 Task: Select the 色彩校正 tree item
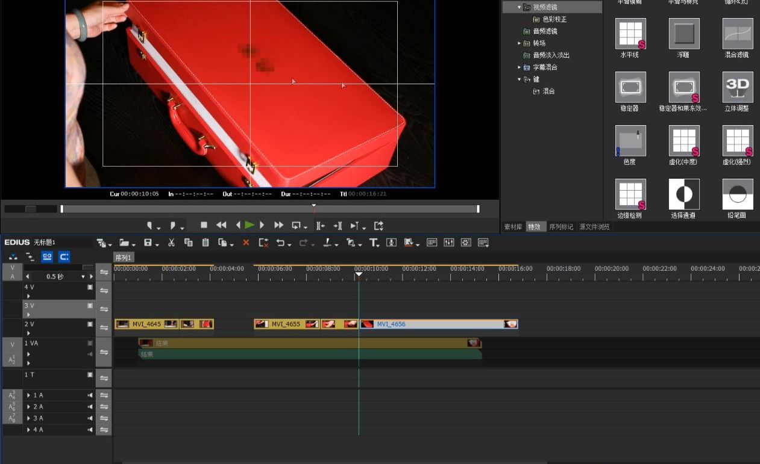click(554, 19)
